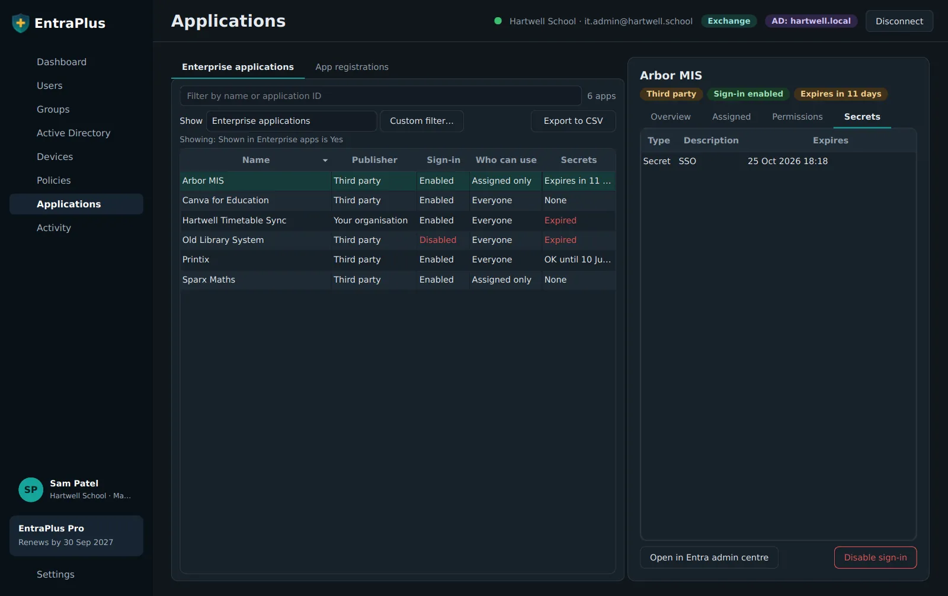Select the Printix row
Viewport: 948px width, 596px height.
tap(398, 259)
